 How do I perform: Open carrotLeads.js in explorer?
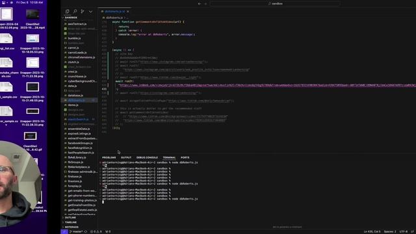click(x=77, y=53)
